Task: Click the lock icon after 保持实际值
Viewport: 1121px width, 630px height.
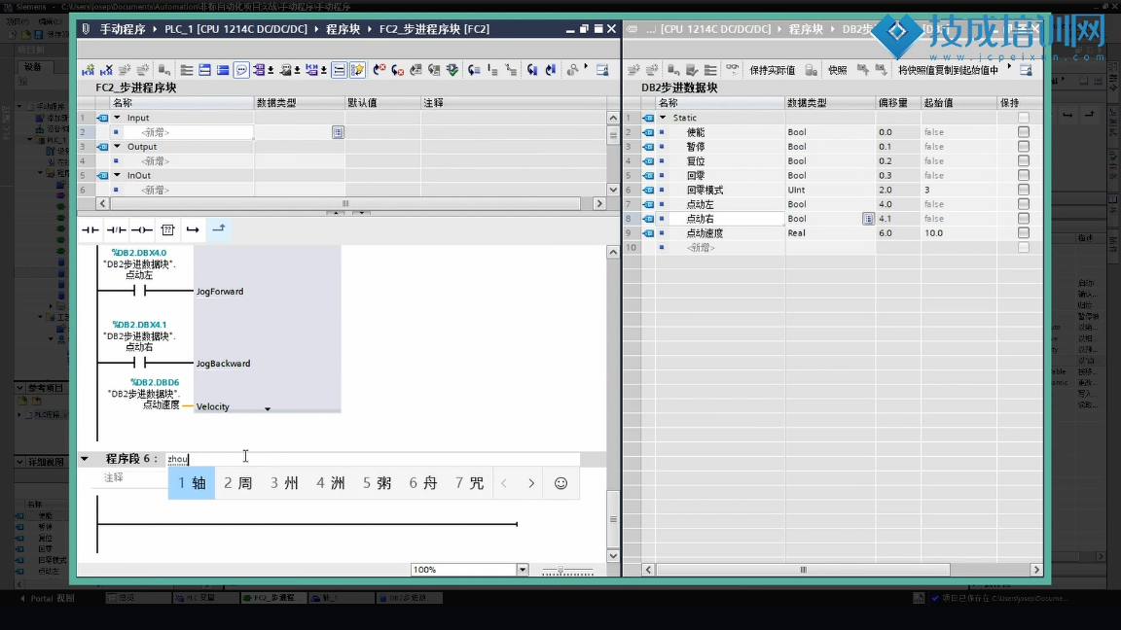Action: coord(811,70)
